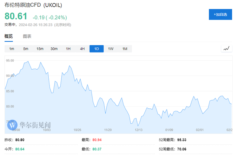Screen dimensions: 238x155
Task: Open the 图表 tab
Action: (27, 36)
